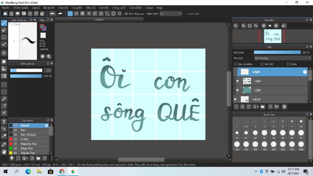The image size is (313, 176).
Task: Select the Bucket fill tool
Action: (x=4, y=69)
